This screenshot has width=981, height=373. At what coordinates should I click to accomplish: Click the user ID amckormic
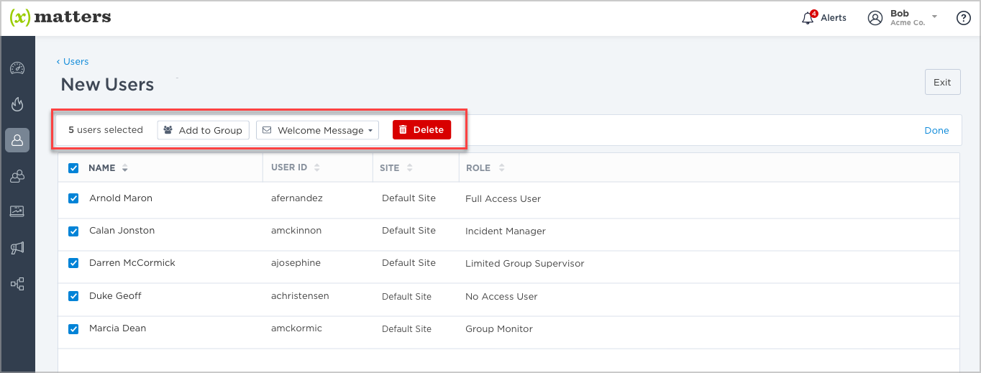coord(296,328)
